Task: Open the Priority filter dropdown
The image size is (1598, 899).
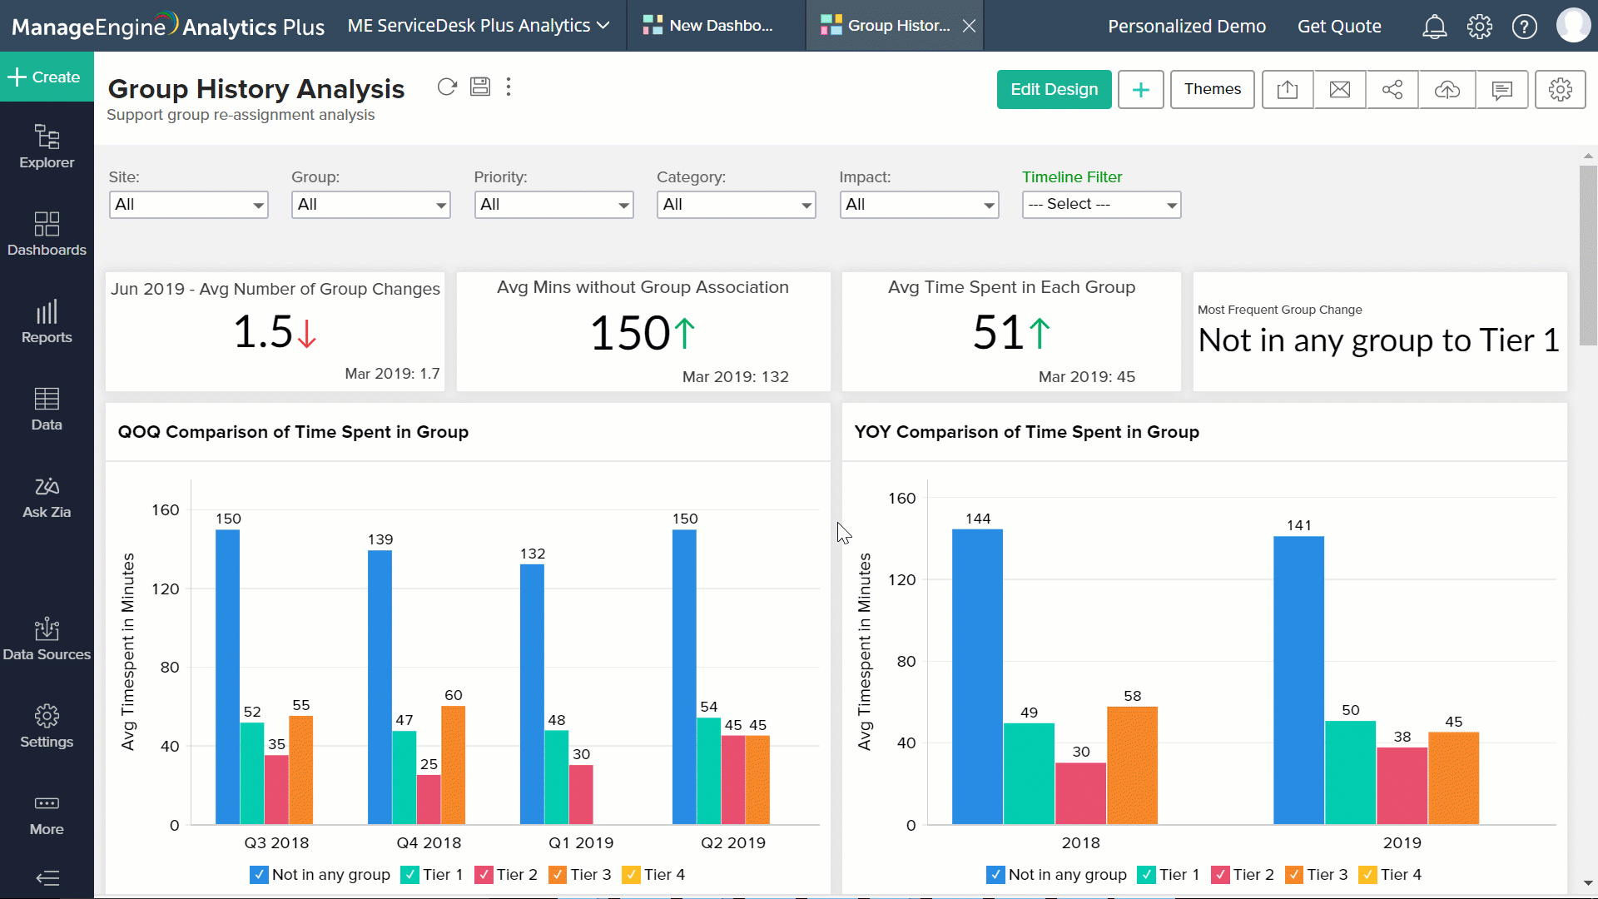Action: coord(553,204)
